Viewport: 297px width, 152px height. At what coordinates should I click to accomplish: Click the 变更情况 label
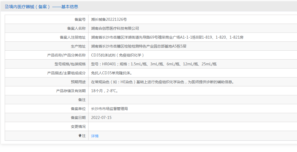point(78,127)
